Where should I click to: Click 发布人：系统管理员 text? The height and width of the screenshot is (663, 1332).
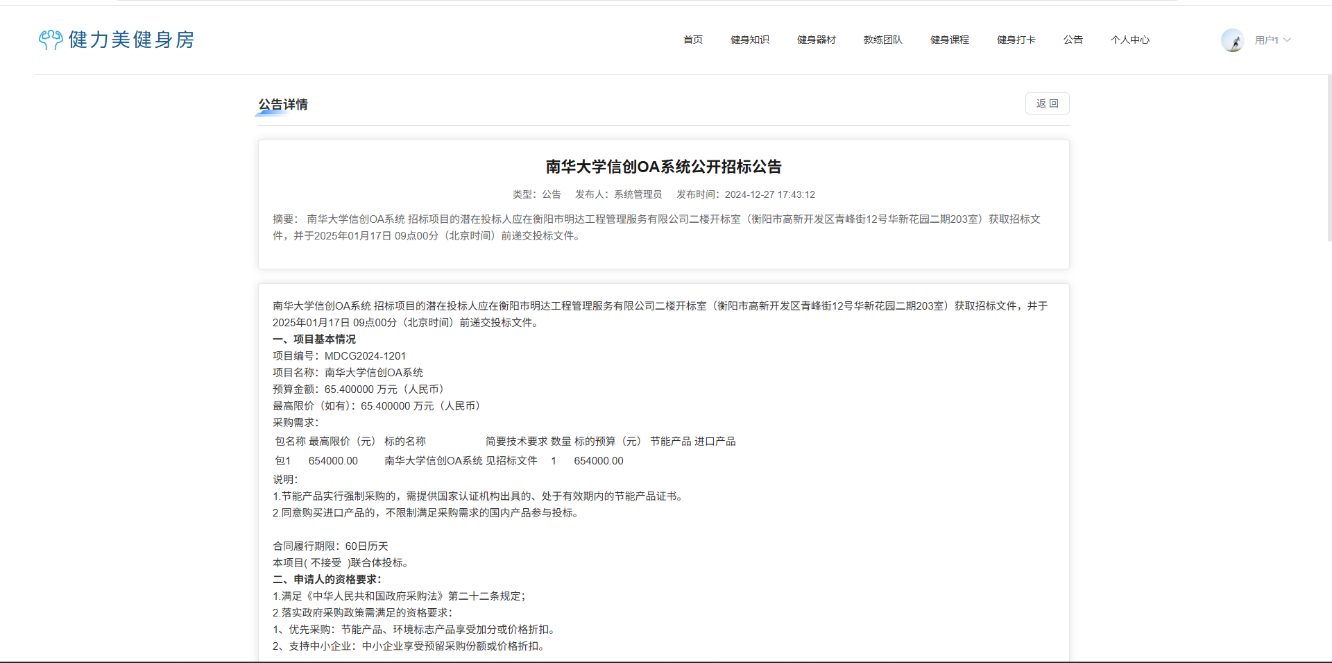tap(618, 194)
